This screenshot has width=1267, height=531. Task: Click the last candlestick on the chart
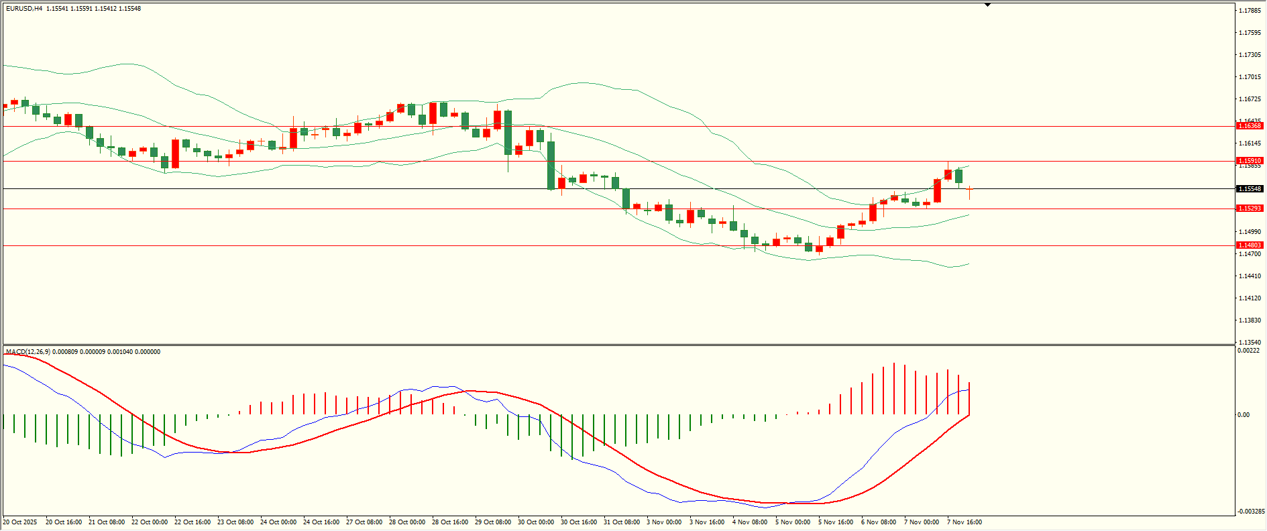click(969, 190)
